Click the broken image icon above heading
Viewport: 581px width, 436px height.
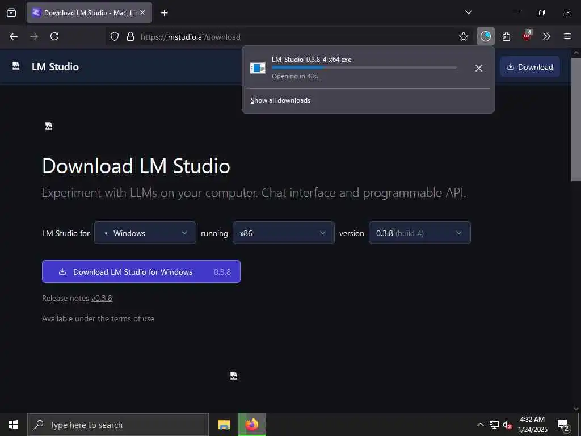(x=49, y=126)
